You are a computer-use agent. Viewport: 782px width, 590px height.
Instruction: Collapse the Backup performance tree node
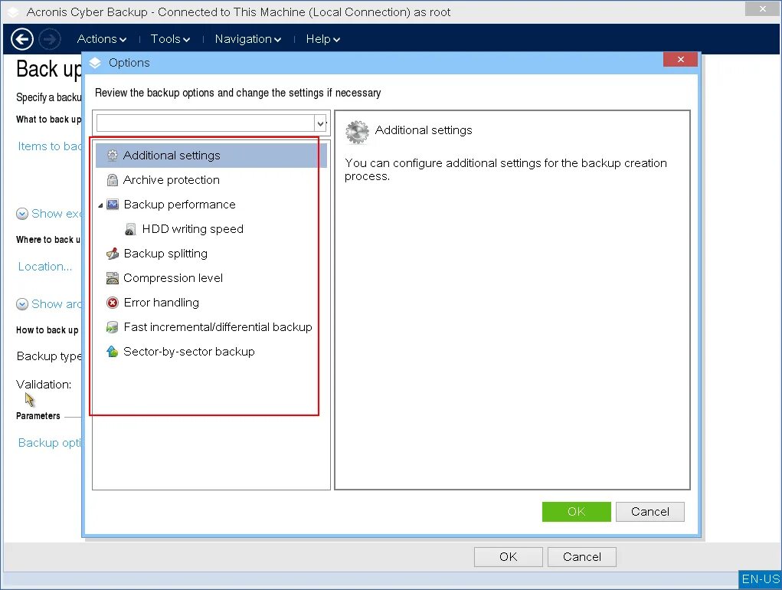coord(100,205)
